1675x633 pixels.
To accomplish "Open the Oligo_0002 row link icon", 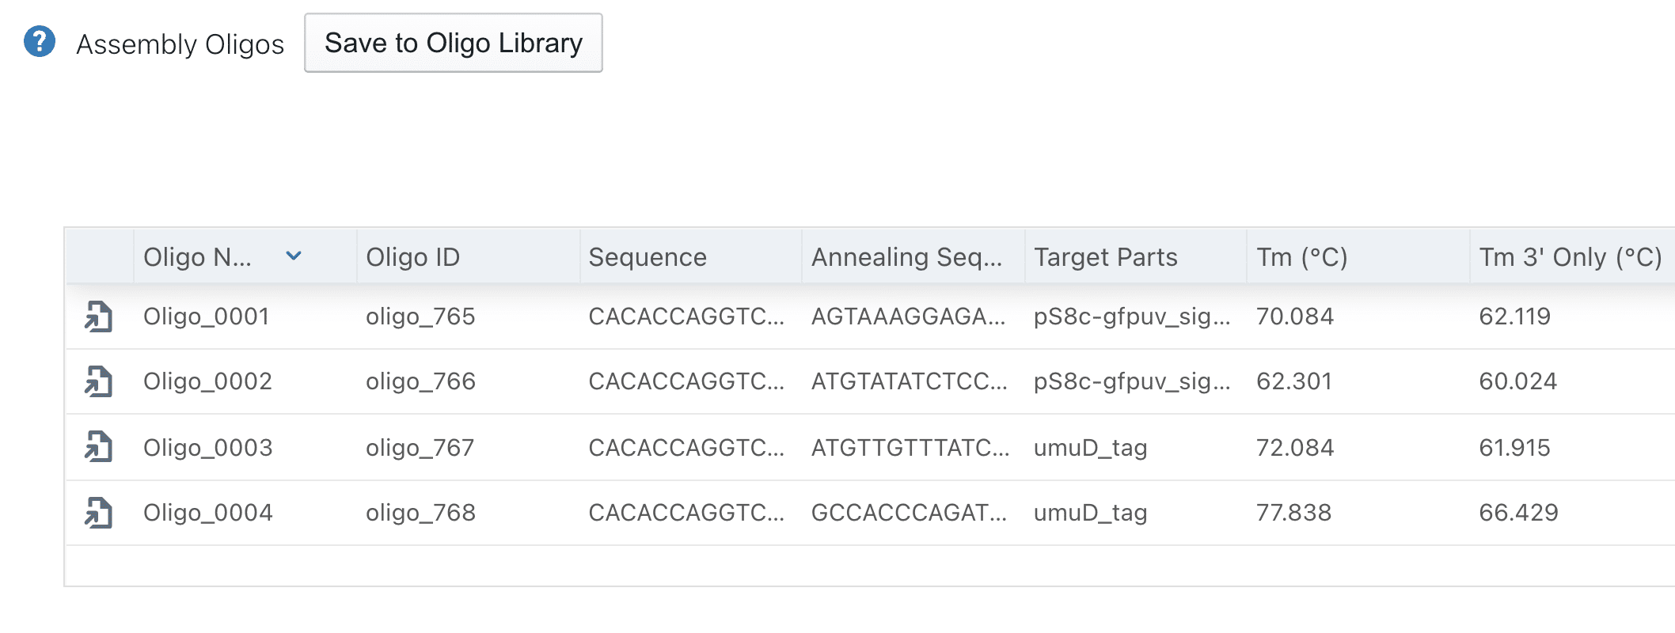I will (x=99, y=381).
